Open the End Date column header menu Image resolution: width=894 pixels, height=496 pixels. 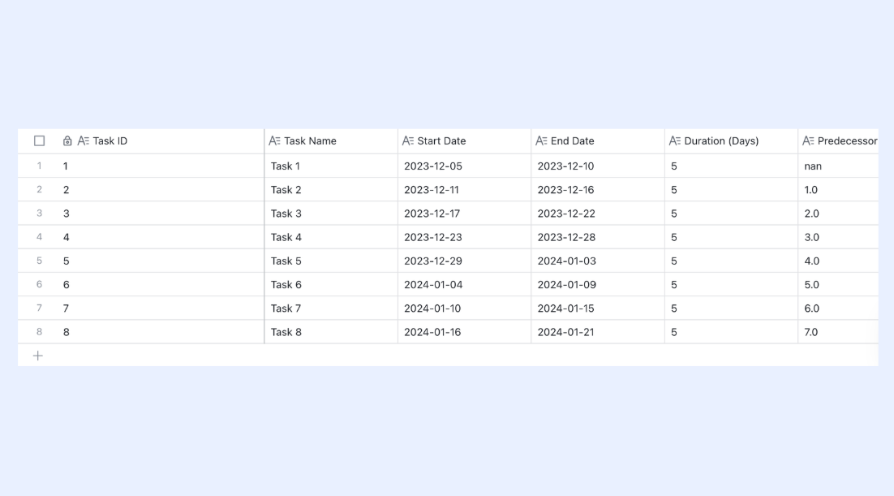point(598,141)
